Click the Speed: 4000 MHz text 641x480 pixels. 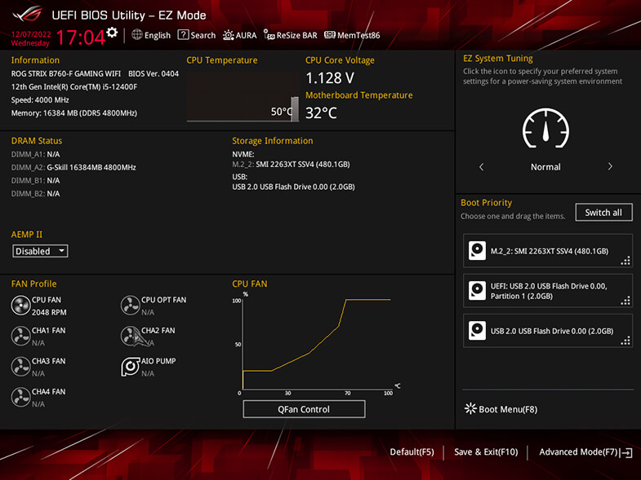coord(40,100)
